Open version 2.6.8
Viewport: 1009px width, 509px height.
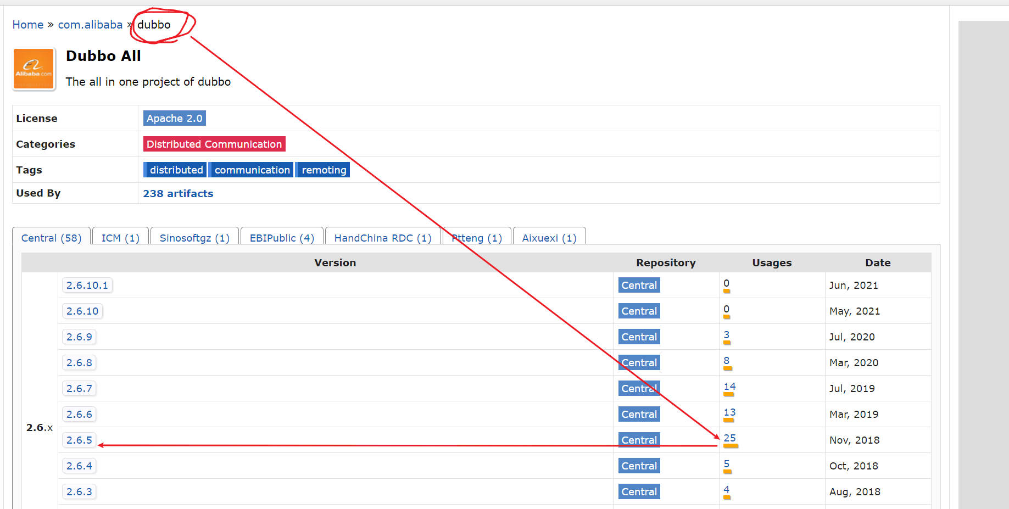(x=79, y=362)
